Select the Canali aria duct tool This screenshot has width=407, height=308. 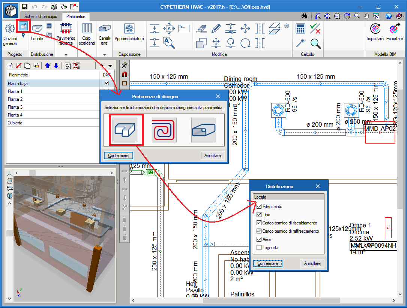tap(104, 34)
